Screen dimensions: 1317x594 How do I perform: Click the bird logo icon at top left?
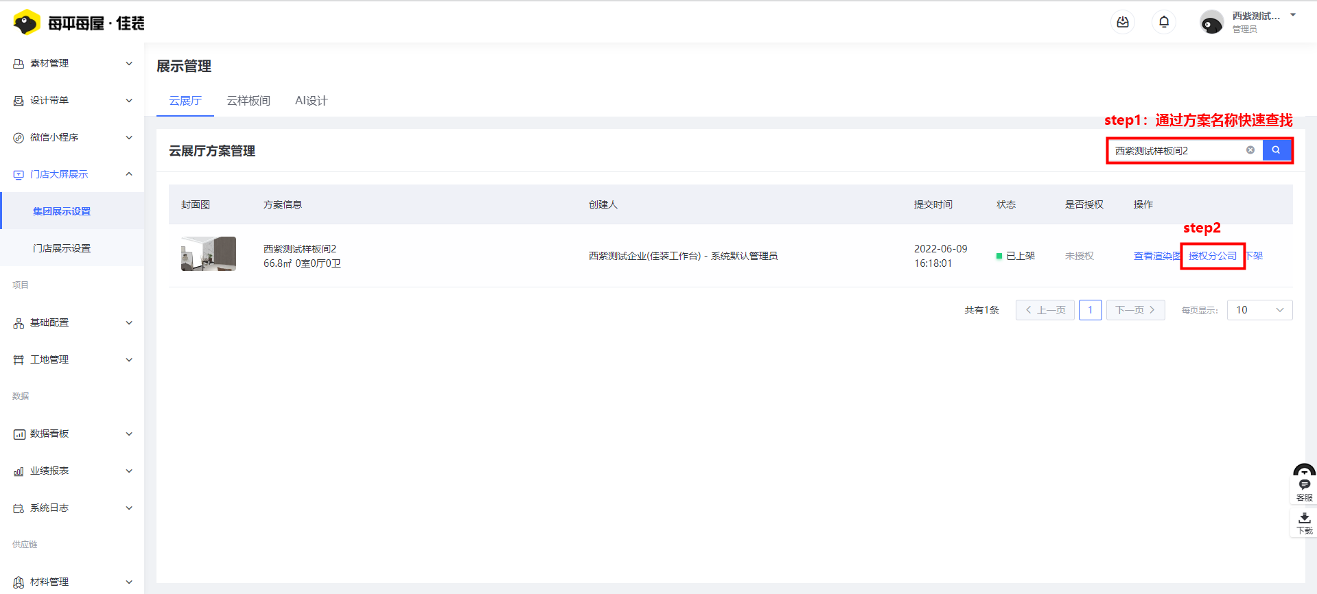27,23
